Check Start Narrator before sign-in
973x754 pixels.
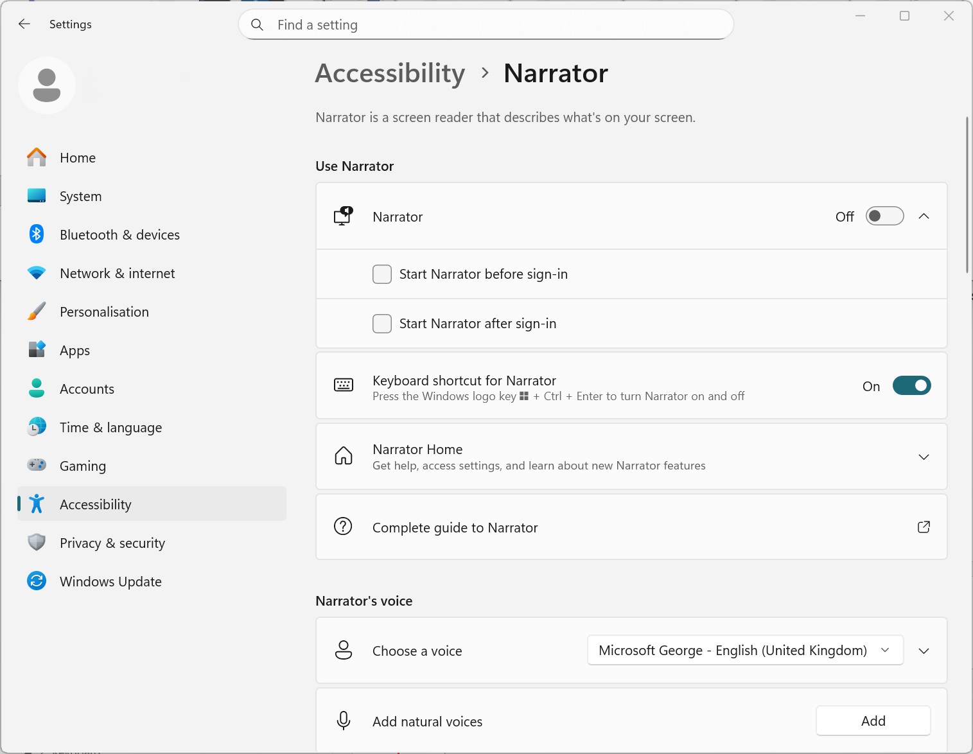point(382,274)
